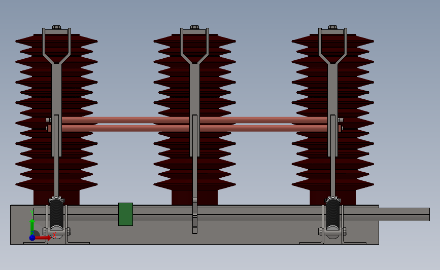Click the hex bolt atop the right insulator

click(x=332, y=27)
